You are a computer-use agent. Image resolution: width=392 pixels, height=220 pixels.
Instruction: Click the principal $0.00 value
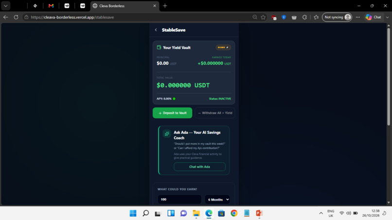pyautogui.click(x=162, y=64)
